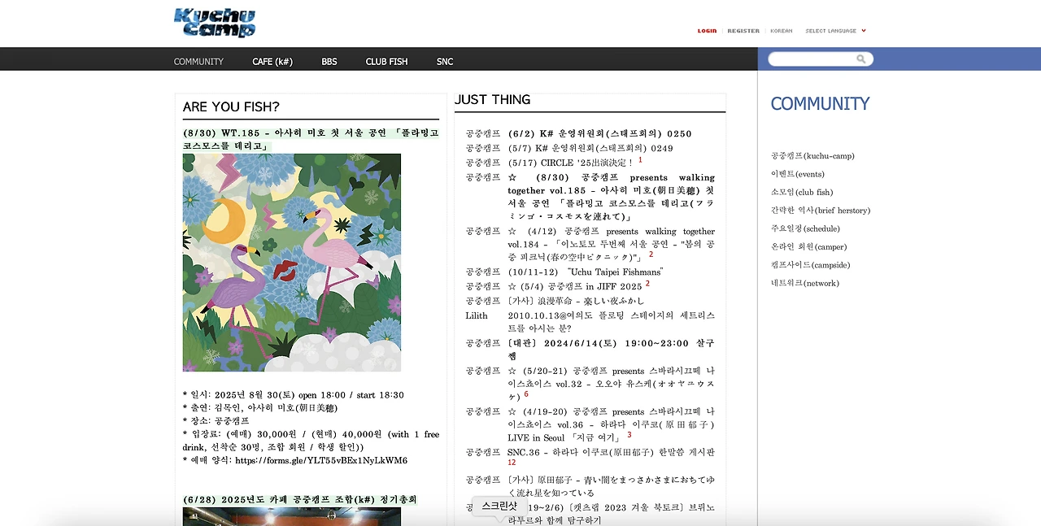Open walking together vol.185 list item
The width and height of the screenshot is (1041, 526).
(611, 197)
